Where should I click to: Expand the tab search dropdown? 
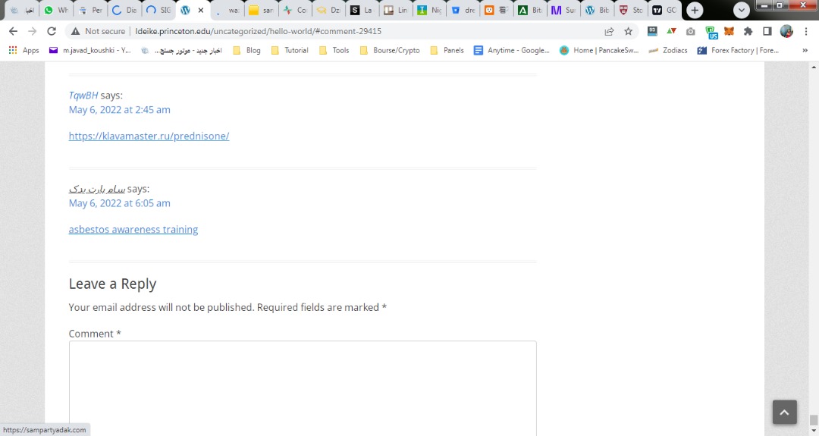point(741,10)
